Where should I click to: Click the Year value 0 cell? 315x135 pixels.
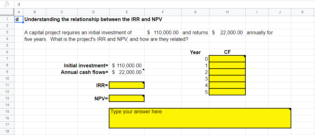(x=195, y=59)
